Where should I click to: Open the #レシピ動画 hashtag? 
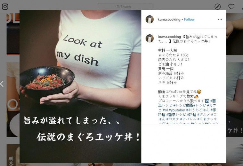183,105
